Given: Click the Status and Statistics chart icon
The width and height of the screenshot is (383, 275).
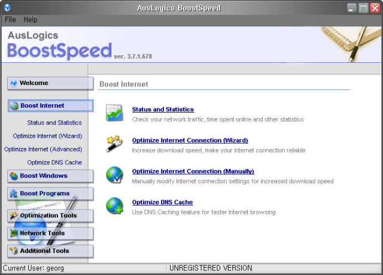Looking at the screenshot, I should pyautogui.click(x=114, y=113).
